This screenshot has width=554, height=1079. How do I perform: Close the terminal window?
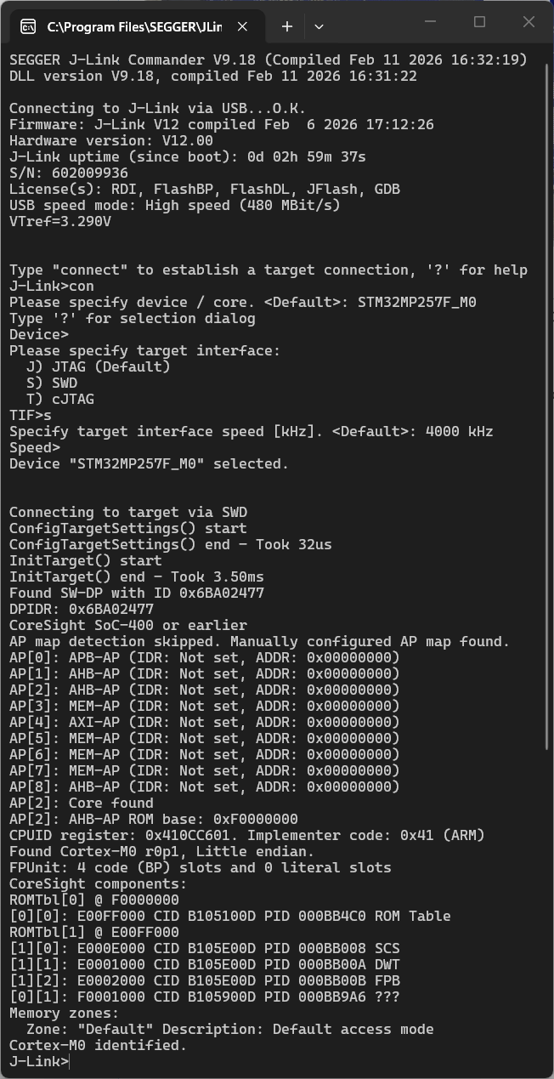529,22
